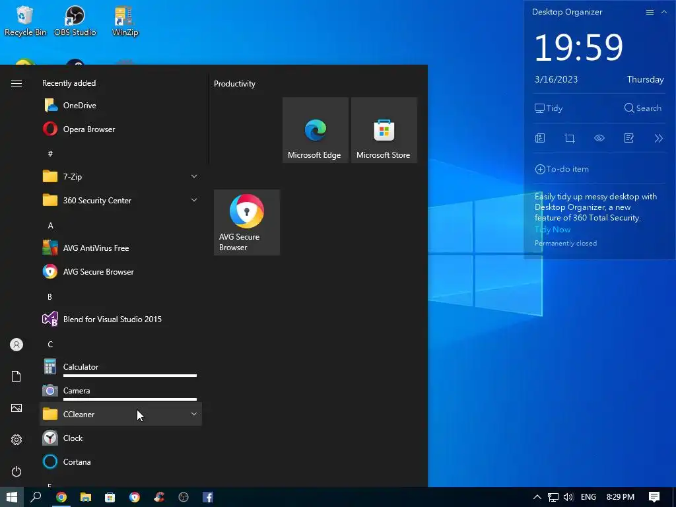This screenshot has width=676, height=507.
Task: Click the letter B section header
Action: point(50,296)
